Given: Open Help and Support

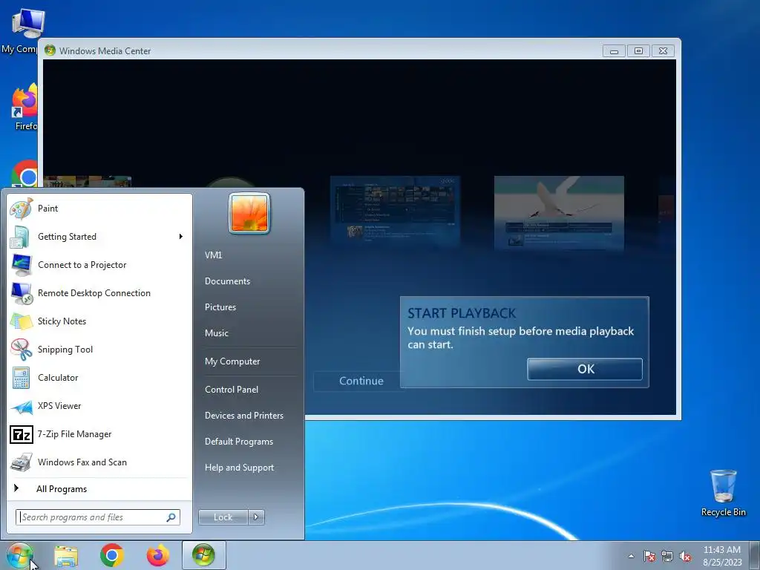Looking at the screenshot, I should pyautogui.click(x=249, y=468).
